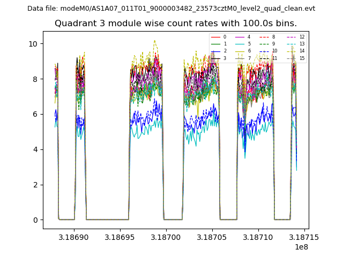Image resolution: width=343 pixels, height=257 pixels.
Task: Click the dashed gray legend line for module 15
Action: pyautogui.click(x=292, y=58)
